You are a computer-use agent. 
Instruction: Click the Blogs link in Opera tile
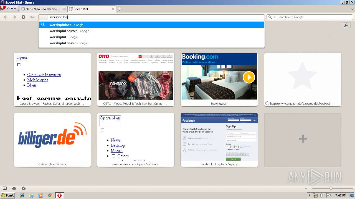[x=32, y=85]
